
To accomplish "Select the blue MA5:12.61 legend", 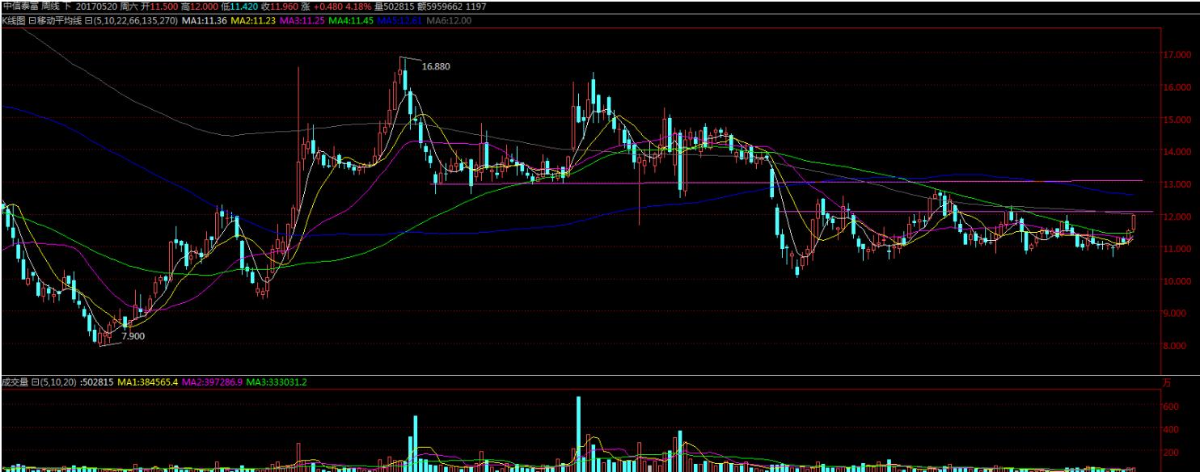I will pyautogui.click(x=399, y=20).
